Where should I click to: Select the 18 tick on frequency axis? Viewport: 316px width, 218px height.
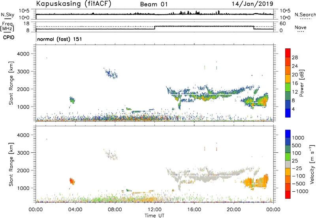pos(26,24)
